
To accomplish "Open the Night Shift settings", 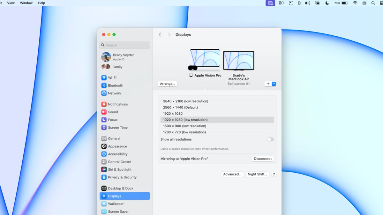I will pos(257,174).
